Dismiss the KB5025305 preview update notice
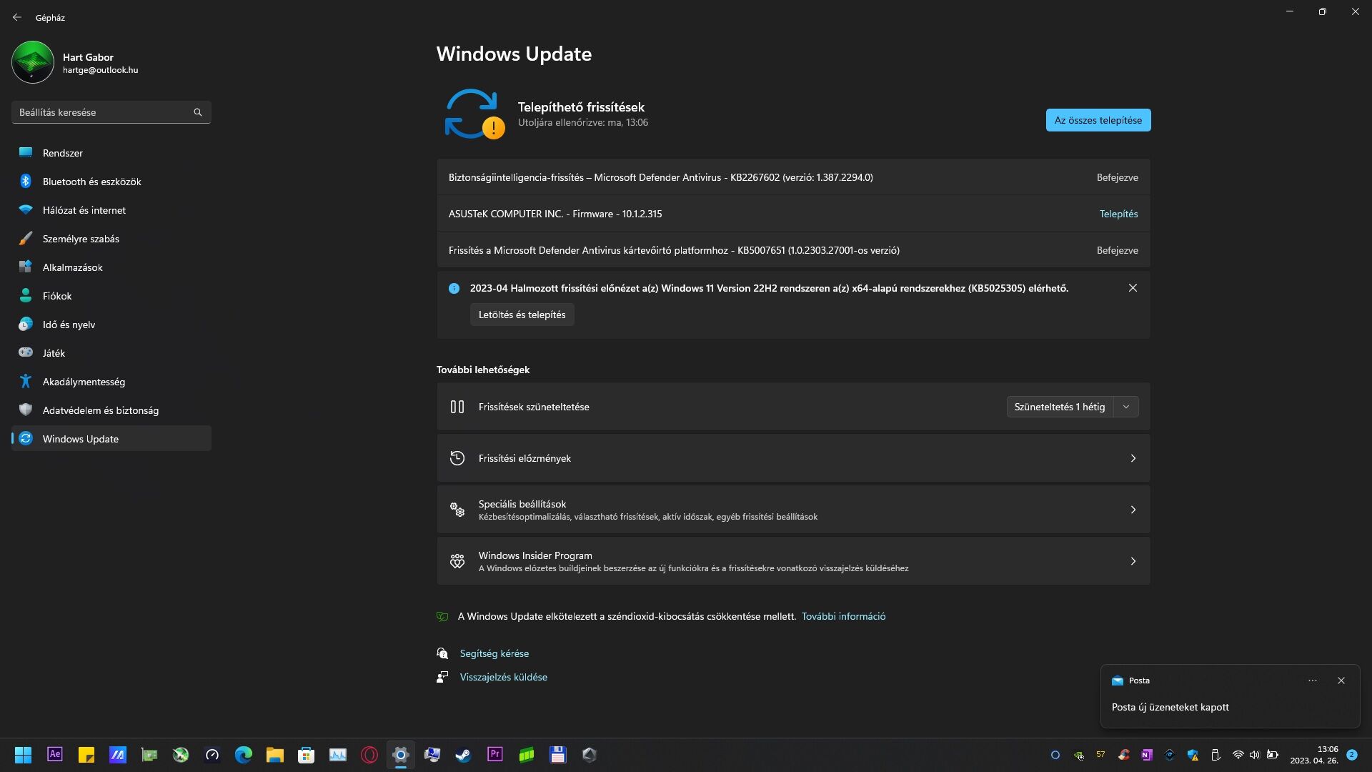Viewport: 1372px width, 772px height. coord(1133,288)
